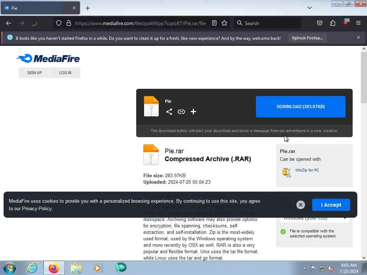The width and height of the screenshot is (367, 275).
Task: Click the share icon under Pie
Action: pos(169,112)
